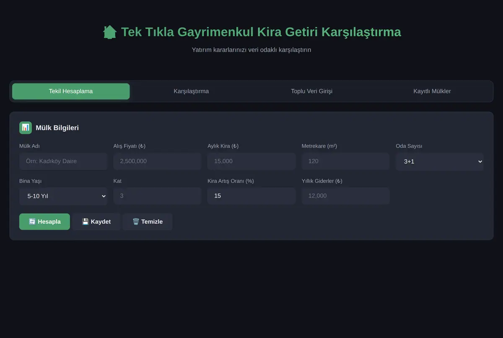503x338 pixels.
Task: Click the Kat number field
Action: click(x=157, y=196)
